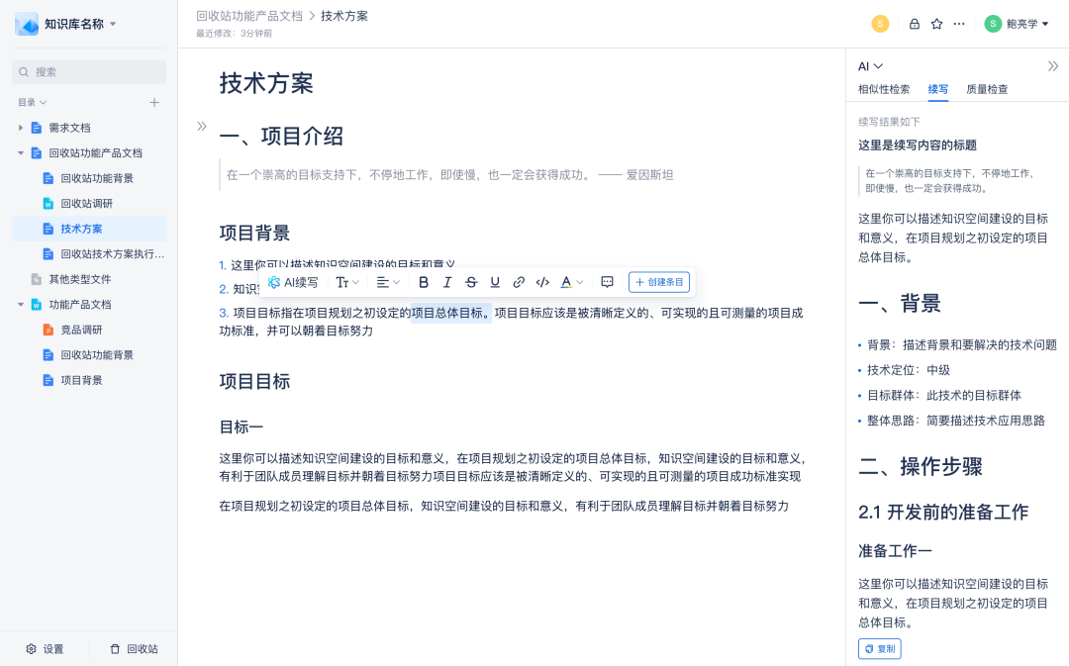Click the lock permission icon

915,24
